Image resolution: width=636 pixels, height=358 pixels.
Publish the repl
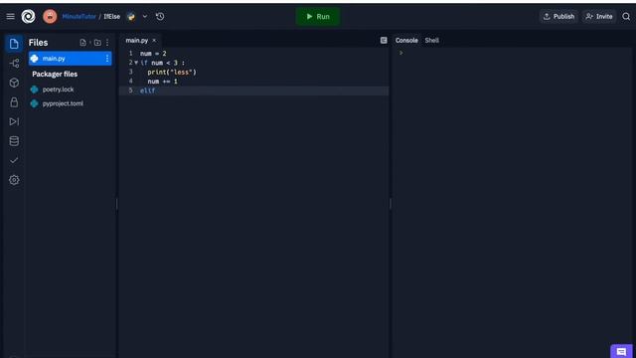tap(558, 17)
